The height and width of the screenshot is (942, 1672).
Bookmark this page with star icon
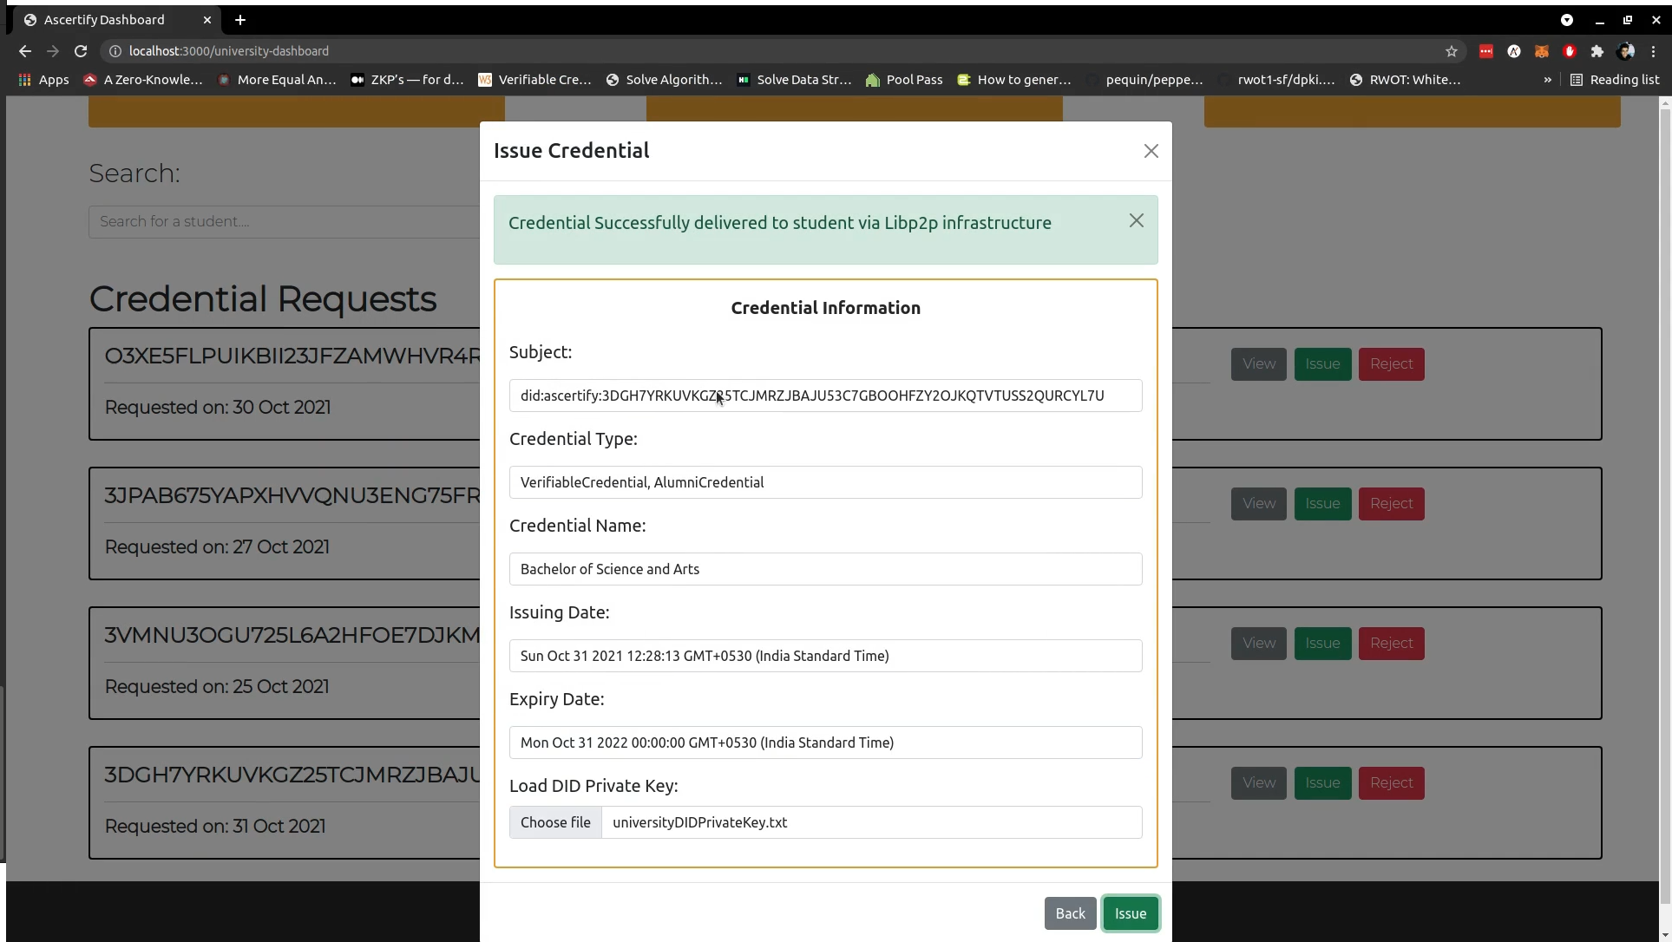[1451, 51]
